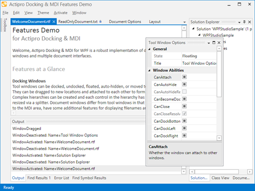255x191 pixels.
Task: Select 'WindowDeactivated: Name=Tool Window Options' output line
Action: point(55,135)
